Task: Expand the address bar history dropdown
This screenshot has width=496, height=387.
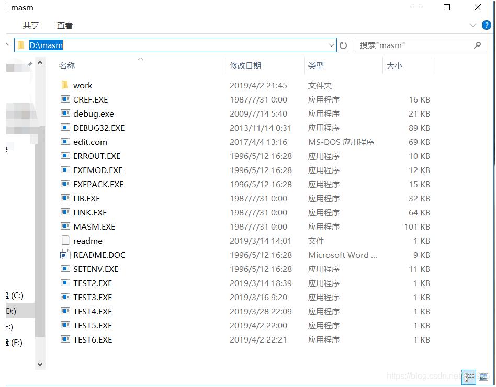Action: pyautogui.click(x=330, y=45)
